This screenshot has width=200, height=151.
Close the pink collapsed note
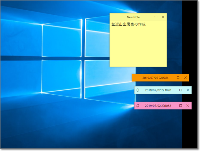pyautogui.click(x=187, y=106)
